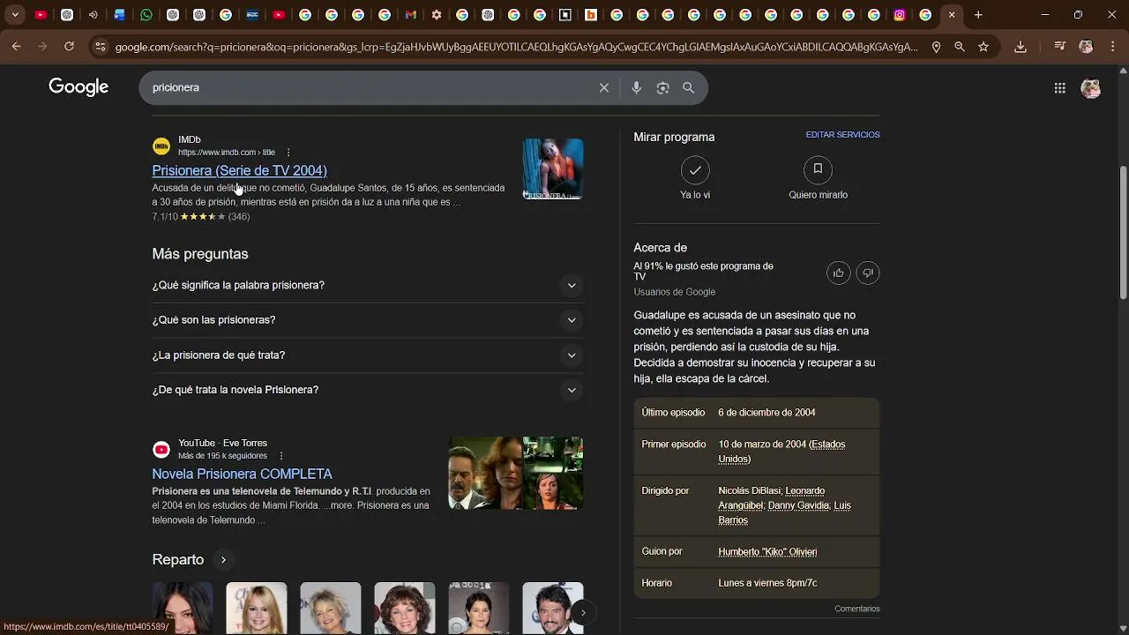Viewport: 1129px width, 635px height.
Task: Click the thumbs up like icon
Action: click(x=838, y=273)
